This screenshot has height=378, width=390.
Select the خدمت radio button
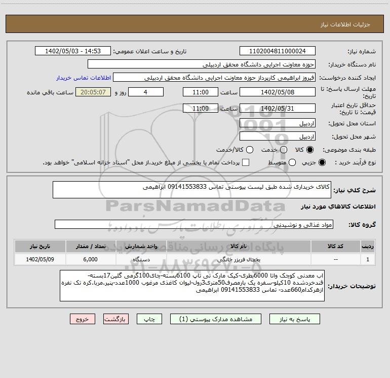(x=284, y=150)
